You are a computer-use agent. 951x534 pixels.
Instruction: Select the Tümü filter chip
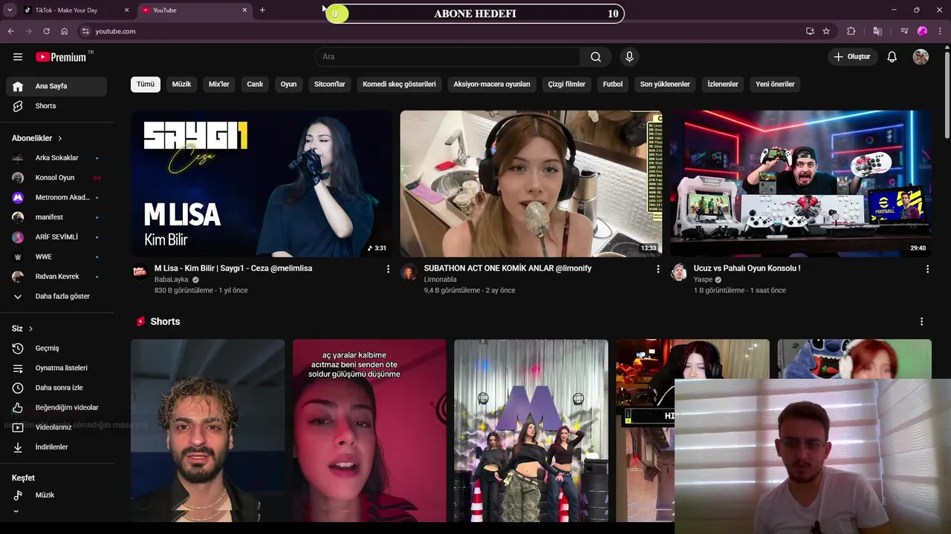point(146,85)
